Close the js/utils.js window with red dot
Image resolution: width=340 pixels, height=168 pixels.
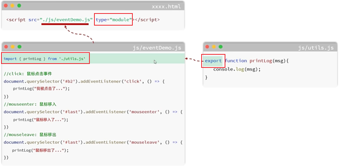click(x=207, y=47)
